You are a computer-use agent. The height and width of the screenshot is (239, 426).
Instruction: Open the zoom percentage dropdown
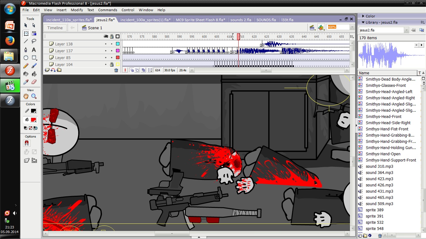(x=352, y=27)
